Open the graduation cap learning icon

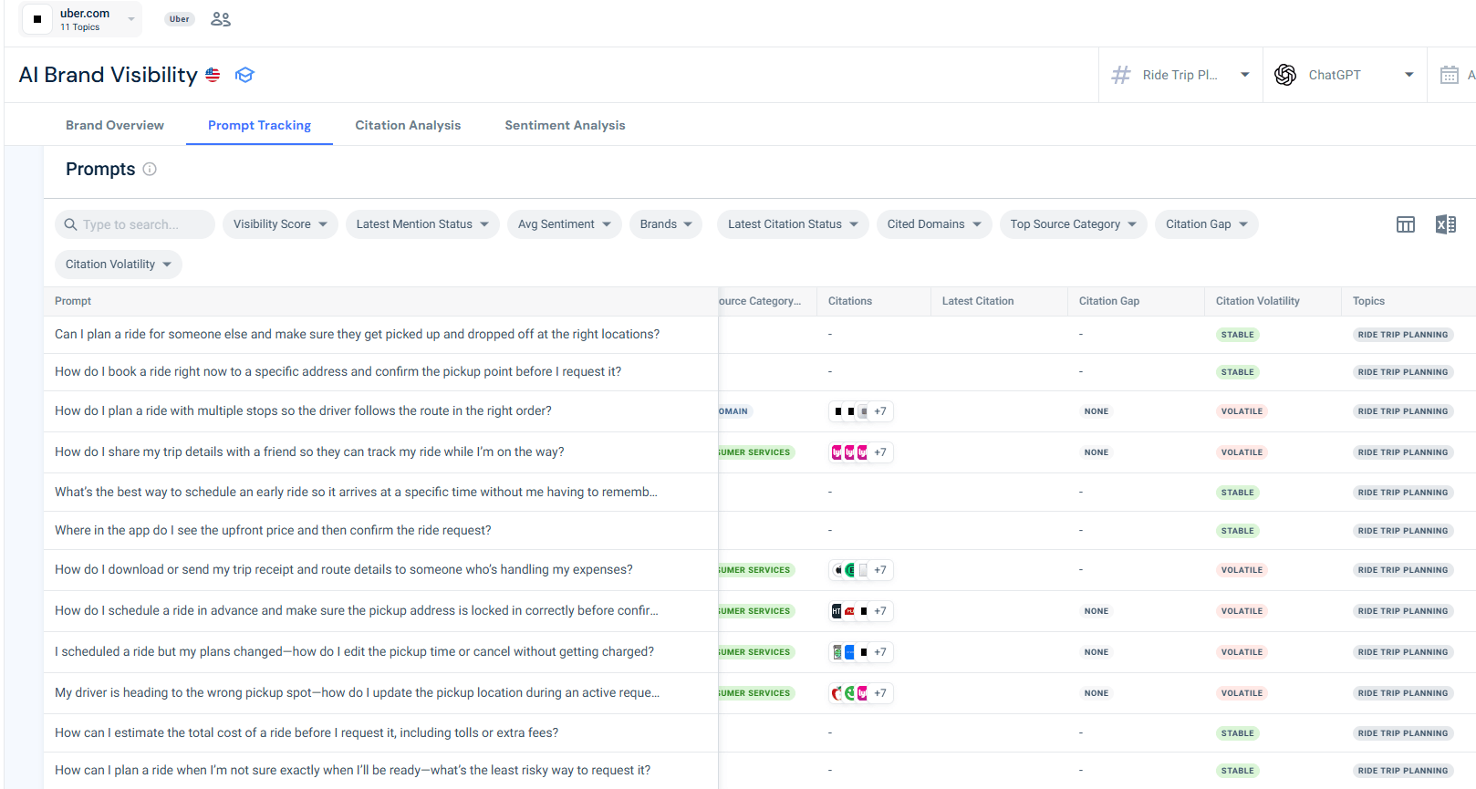point(244,75)
